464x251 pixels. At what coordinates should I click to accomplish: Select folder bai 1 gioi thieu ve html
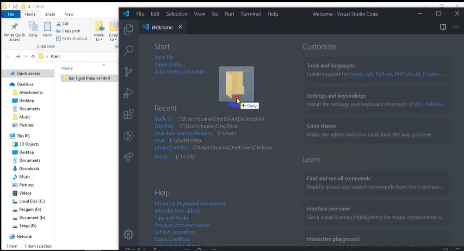89,78
